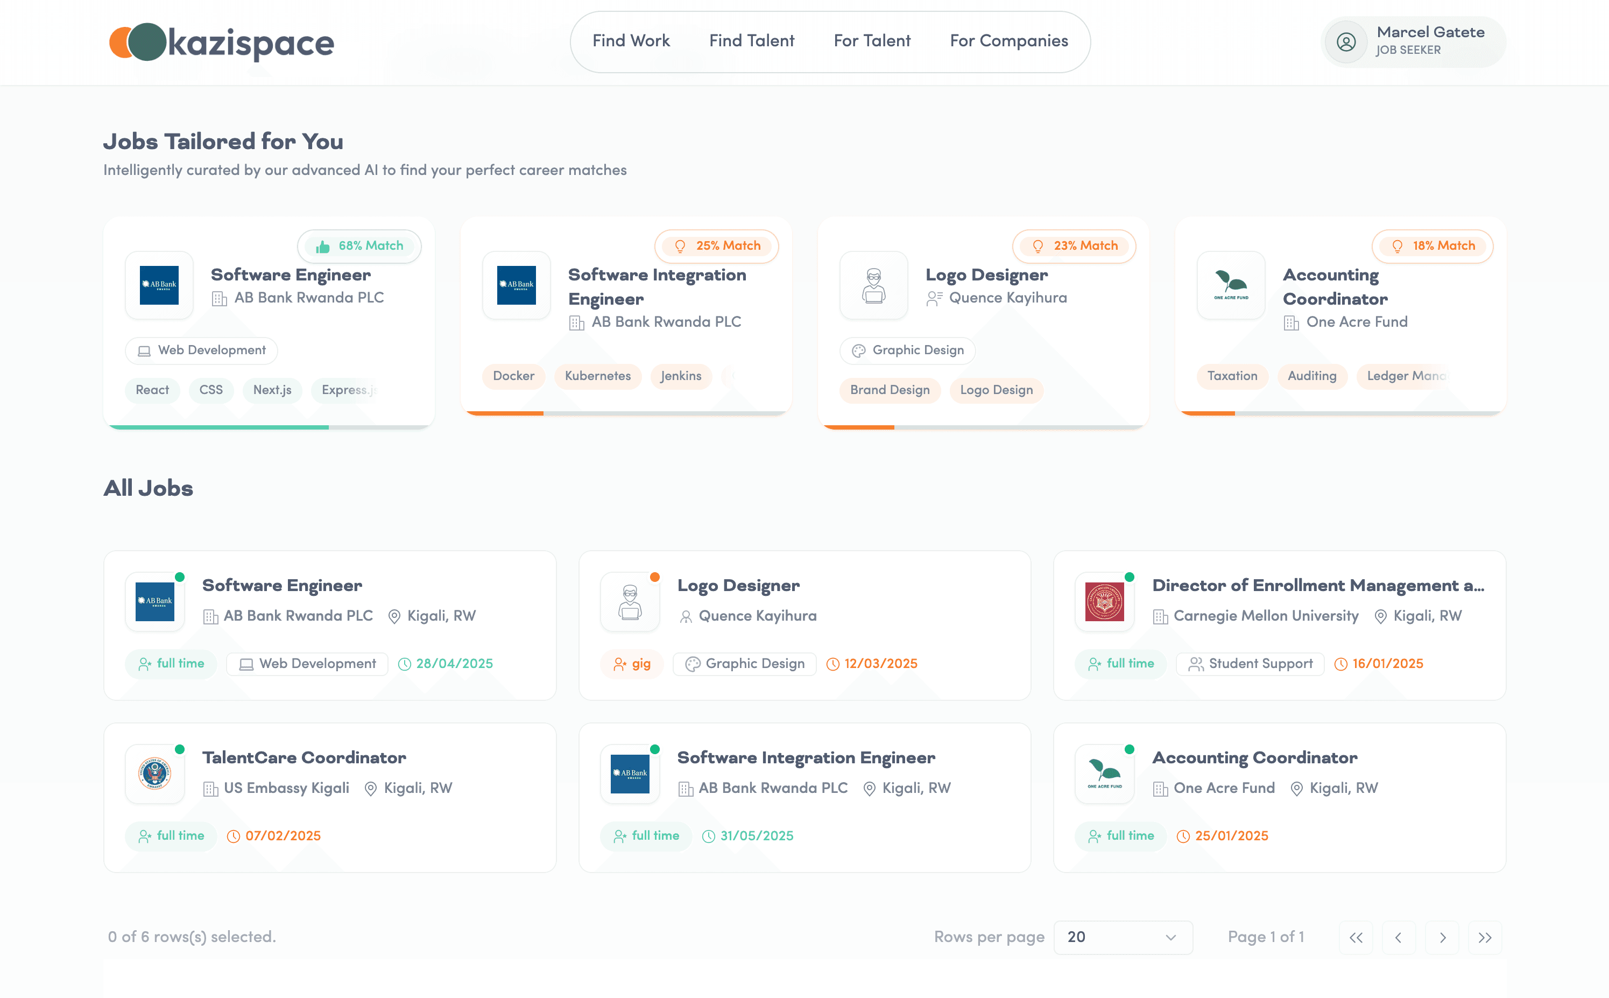
Task: Open Find Work menu
Action: pyautogui.click(x=631, y=41)
